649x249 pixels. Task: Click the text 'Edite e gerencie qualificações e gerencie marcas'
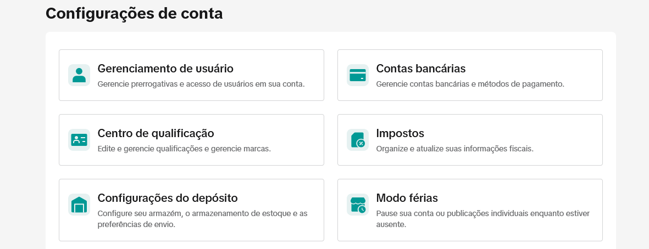184,149
